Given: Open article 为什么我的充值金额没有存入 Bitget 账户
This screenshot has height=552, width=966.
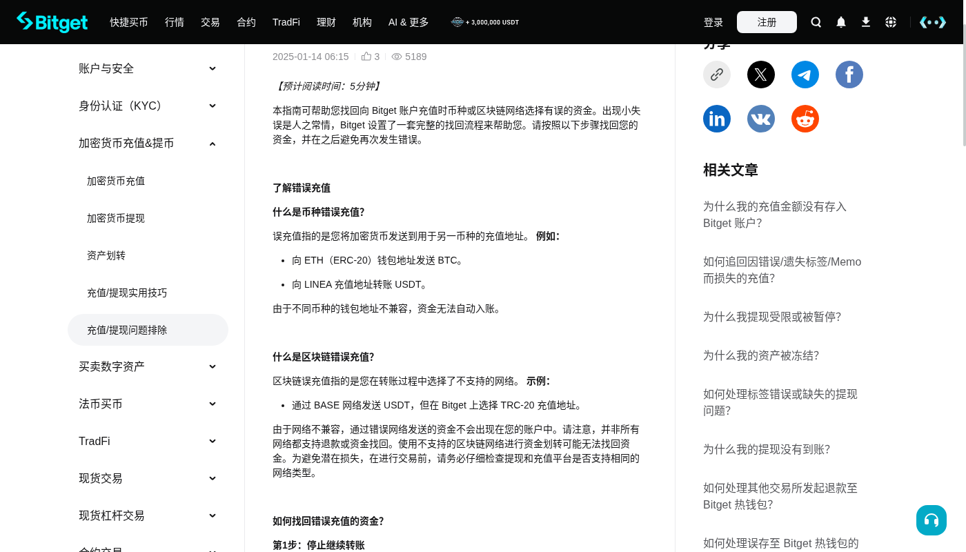Looking at the screenshot, I should [775, 215].
